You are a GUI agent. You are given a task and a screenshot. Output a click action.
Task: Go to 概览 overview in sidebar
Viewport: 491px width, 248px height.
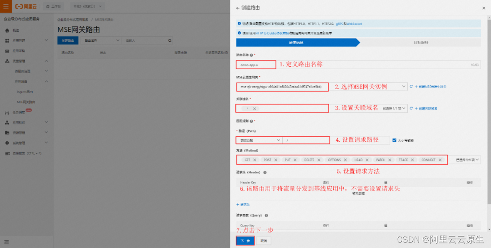(15, 30)
